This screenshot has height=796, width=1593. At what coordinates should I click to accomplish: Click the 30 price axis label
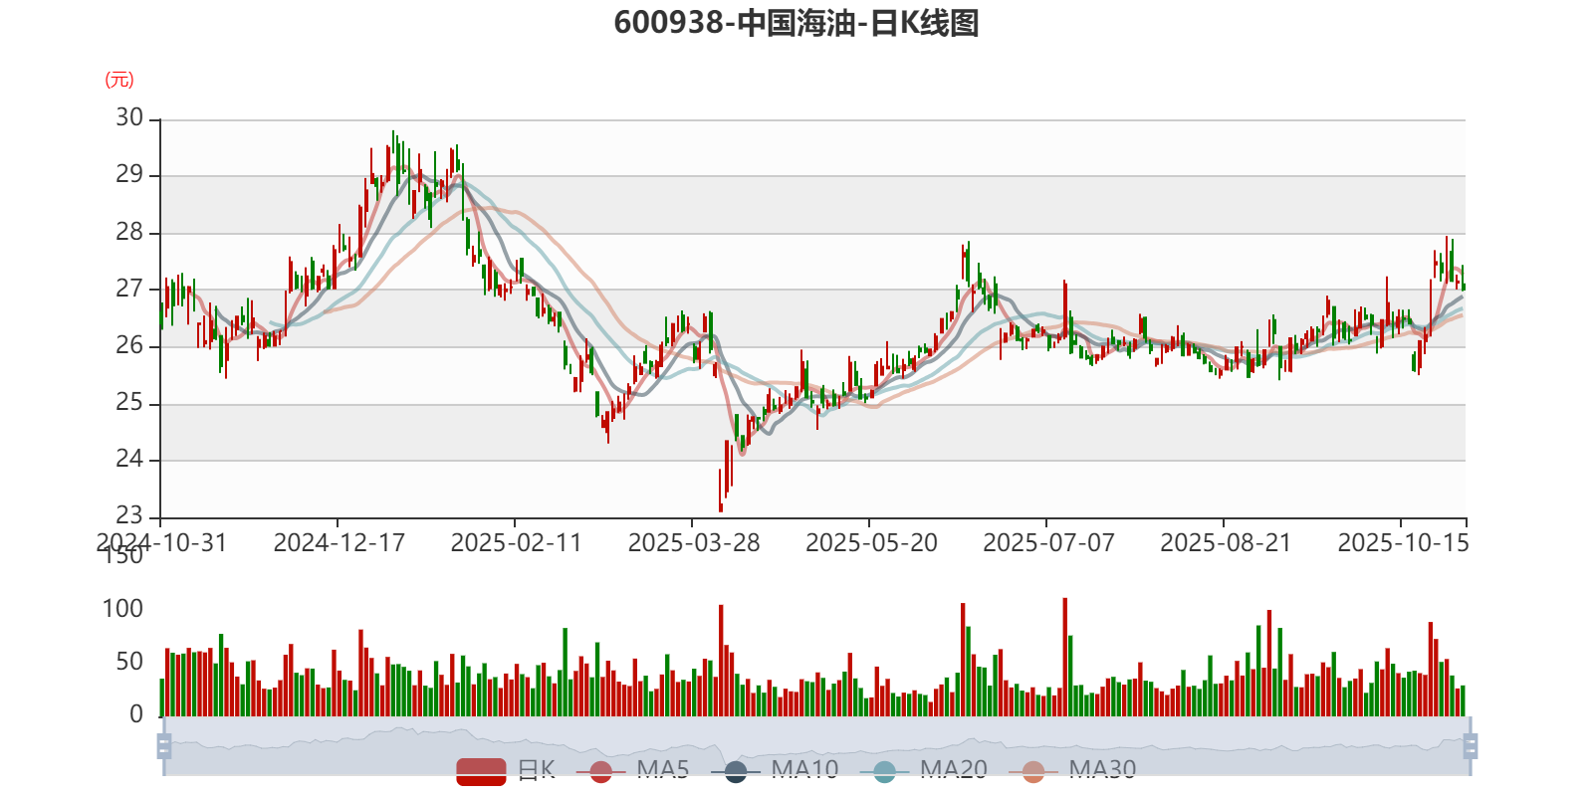(x=129, y=117)
